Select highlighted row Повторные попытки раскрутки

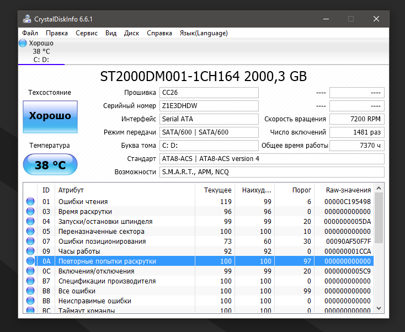coord(199,261)
